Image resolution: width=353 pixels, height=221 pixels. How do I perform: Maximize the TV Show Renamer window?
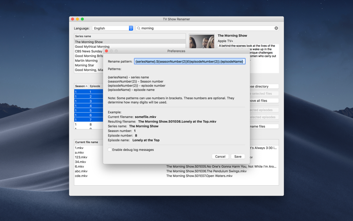coord(83,19)
